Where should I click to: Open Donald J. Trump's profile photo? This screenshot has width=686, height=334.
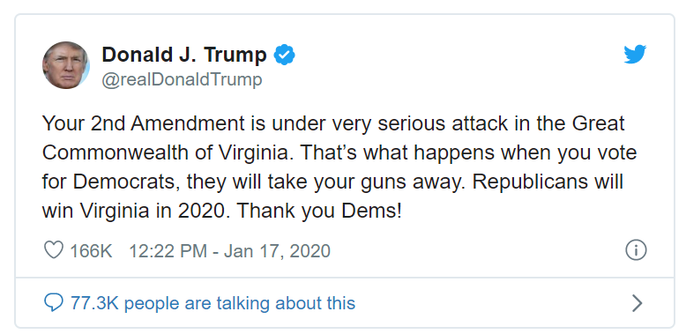click(x=66, y=65)
